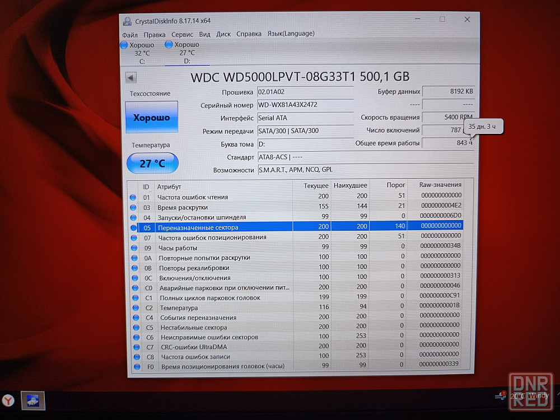Click the 27 °C temperature button
560x420 pixels.
point(152,163)
